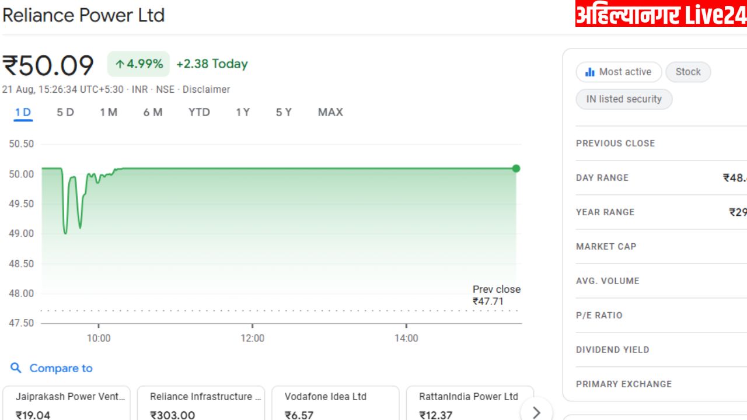Click the Prev close ₹47.71 label
Viewport: 747px width, 420px height.
[x=496, y=295]
